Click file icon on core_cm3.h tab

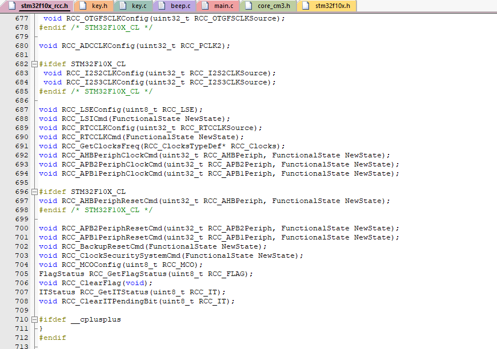coord(249,6)
